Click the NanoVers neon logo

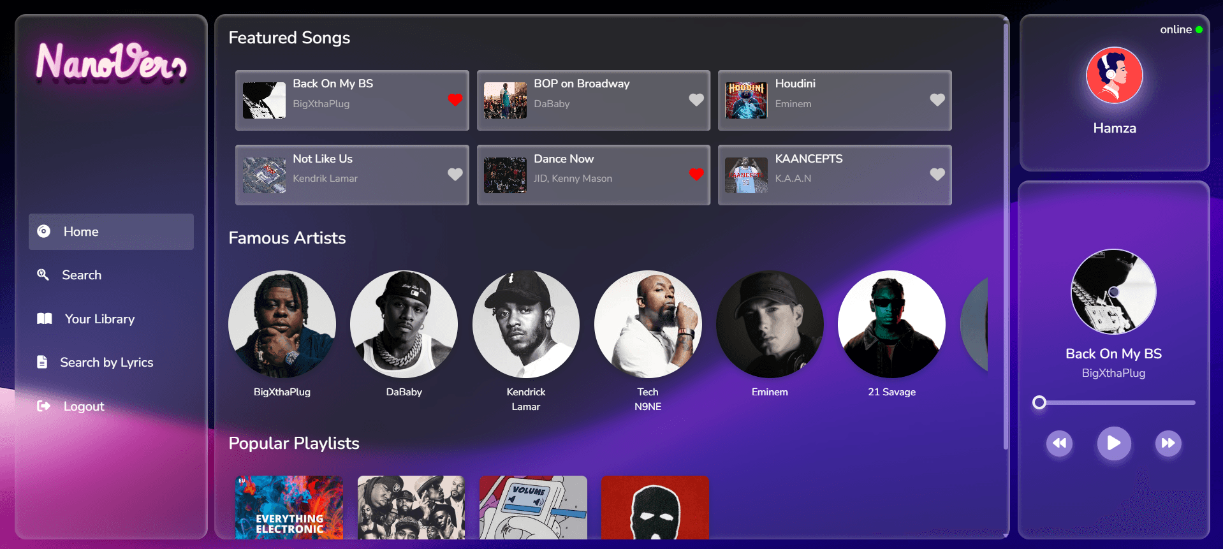click(111, 62)
